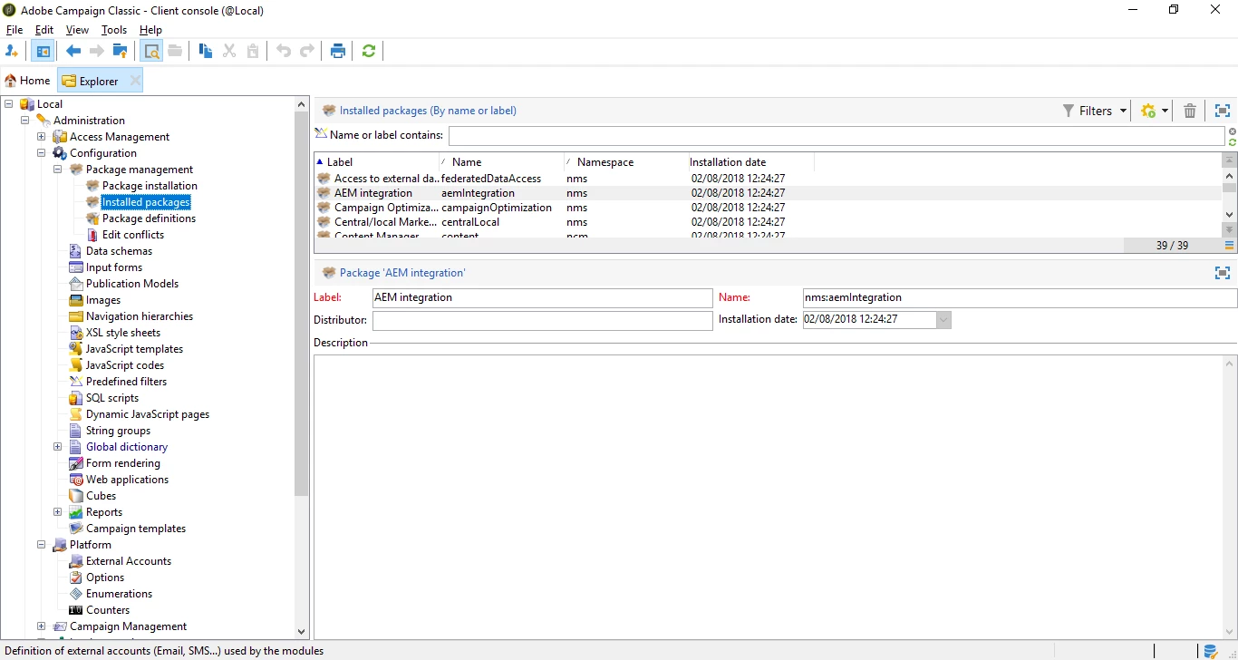Click the copy icon in toolbar
The image size is (1238, 660).
pyautogui.click(x=206, y=52)
